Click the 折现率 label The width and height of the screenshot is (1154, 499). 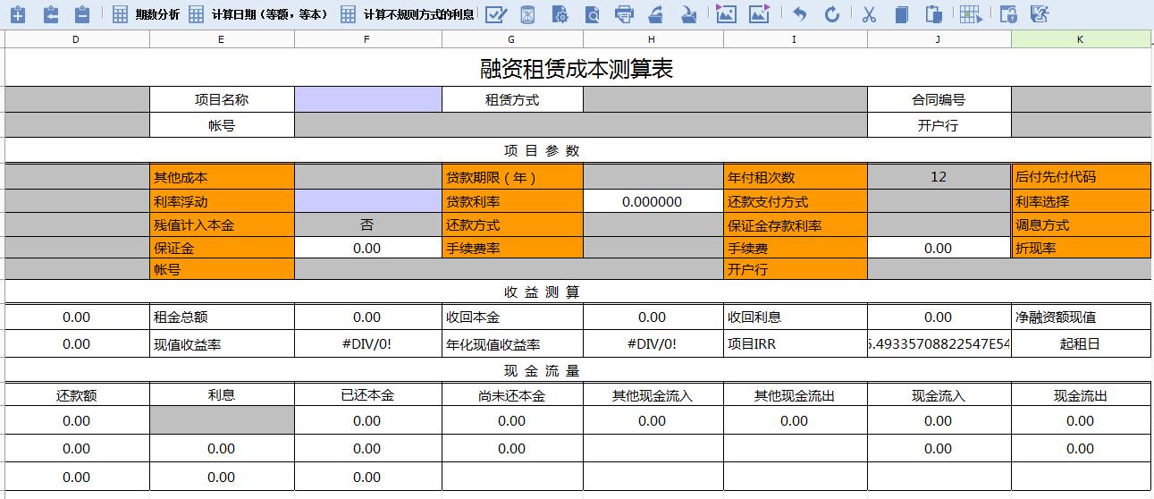(x=1081, y=248)
